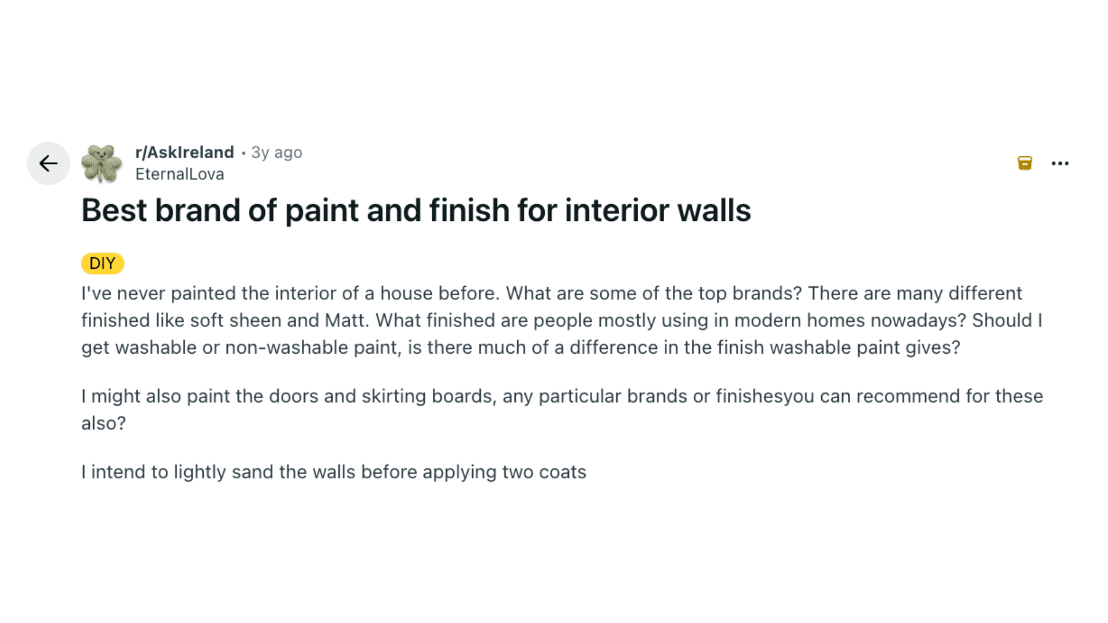Click the line mentioning soft sheen and Matt
The image size is (1108, 623).
click(x=561, y=320)
